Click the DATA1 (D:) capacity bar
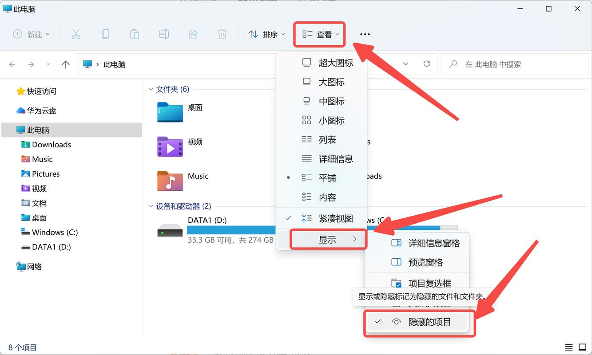 (231, 229)
